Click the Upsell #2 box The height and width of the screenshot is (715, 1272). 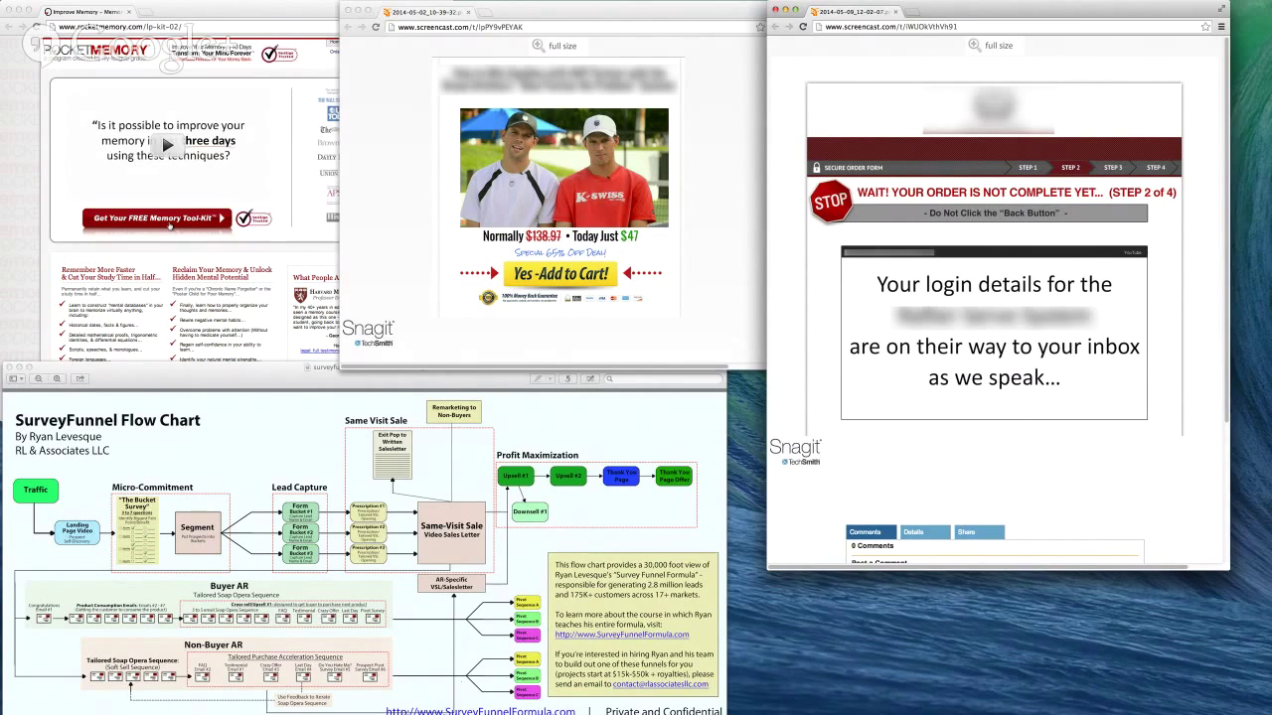pyautogui.click(x=568, y=476)
